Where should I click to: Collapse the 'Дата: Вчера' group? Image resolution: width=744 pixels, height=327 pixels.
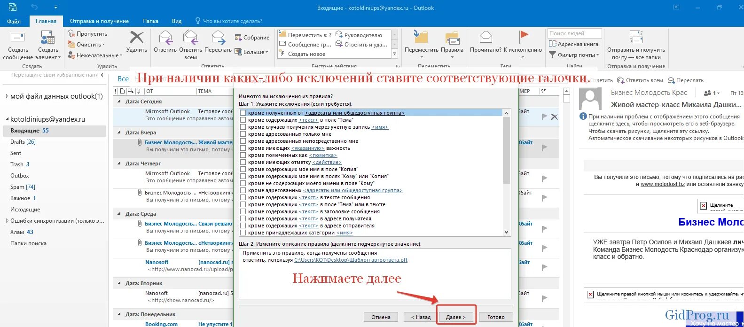click(119, 132)
